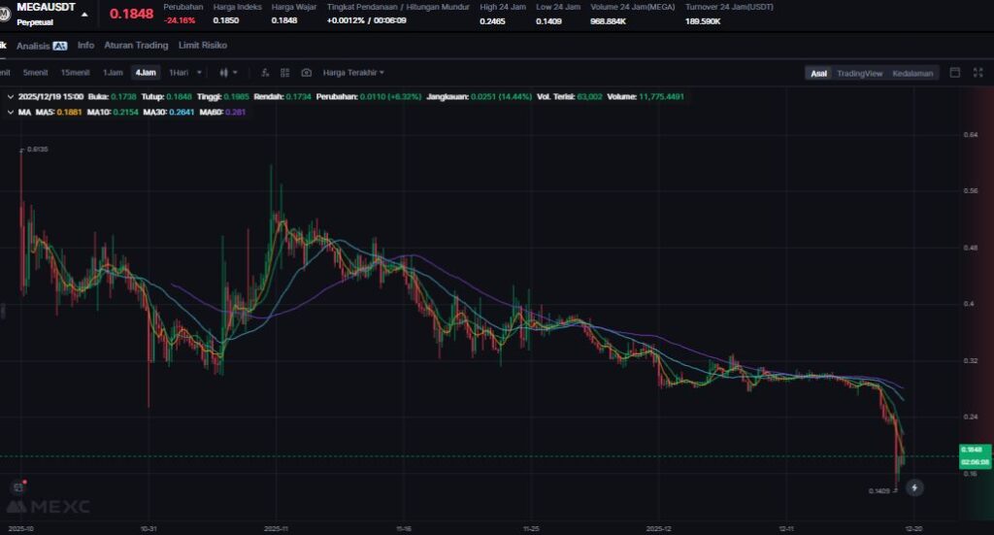The width and height of the screenshot is (994, 535).
Task: Select the 1Jam timeframe
Action: point(113,73)
